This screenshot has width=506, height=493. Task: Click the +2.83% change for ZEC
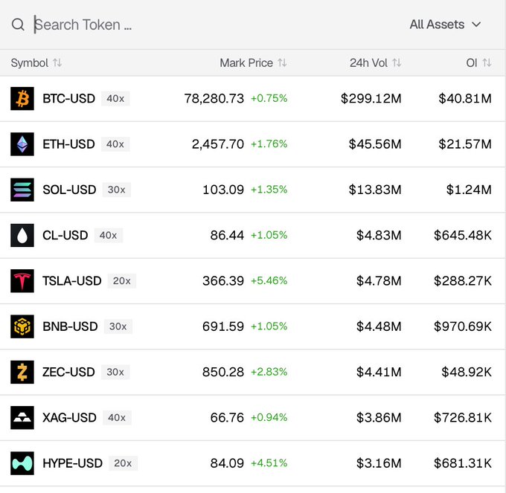click(269, 372)
